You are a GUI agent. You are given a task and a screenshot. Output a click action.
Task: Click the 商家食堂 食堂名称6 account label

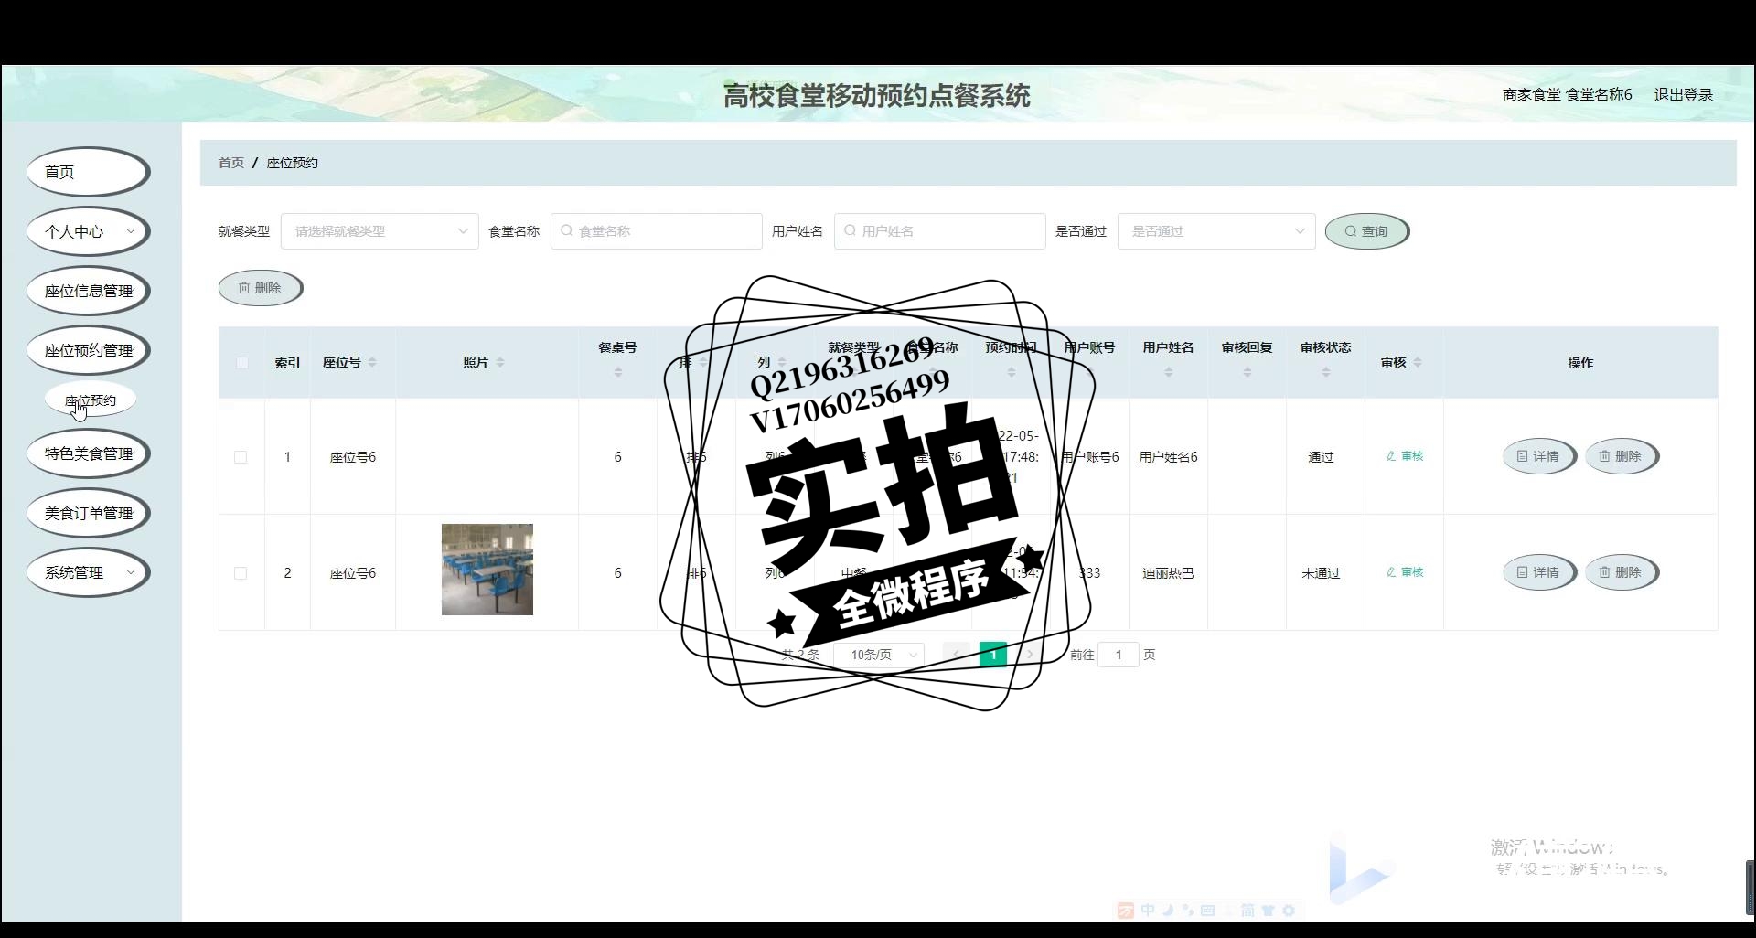coord(1567,95)
